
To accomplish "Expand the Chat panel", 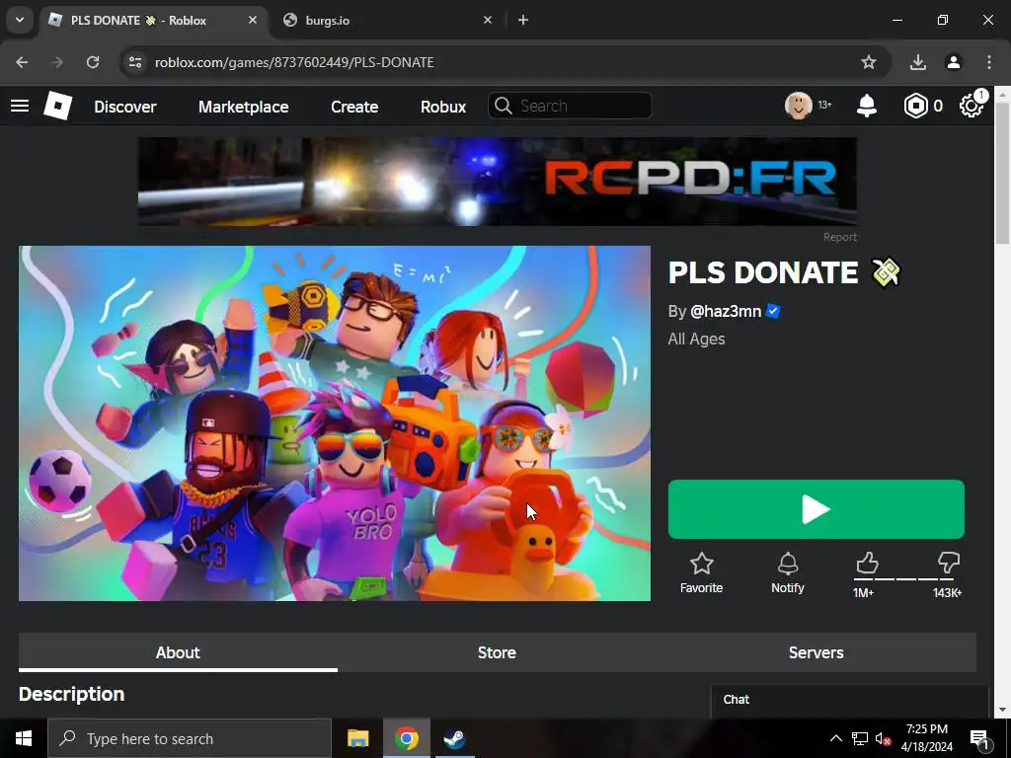I will (x=849, y=700).
